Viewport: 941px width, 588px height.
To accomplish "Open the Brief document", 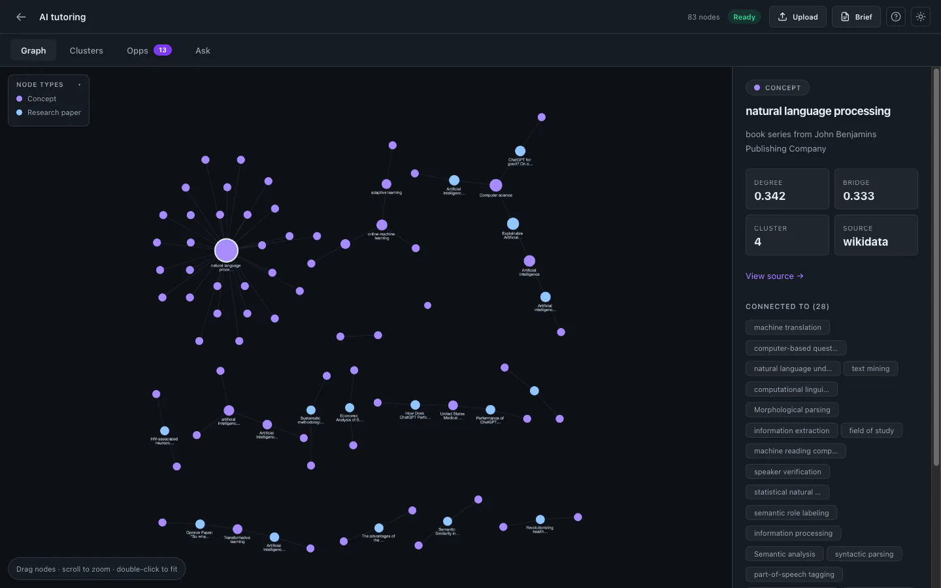I will [x=856, y=17].
